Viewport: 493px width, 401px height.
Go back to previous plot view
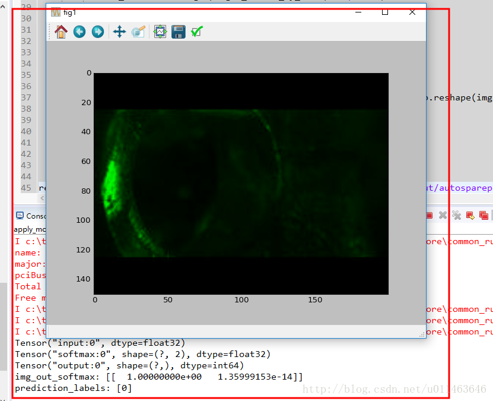[79, 32]
